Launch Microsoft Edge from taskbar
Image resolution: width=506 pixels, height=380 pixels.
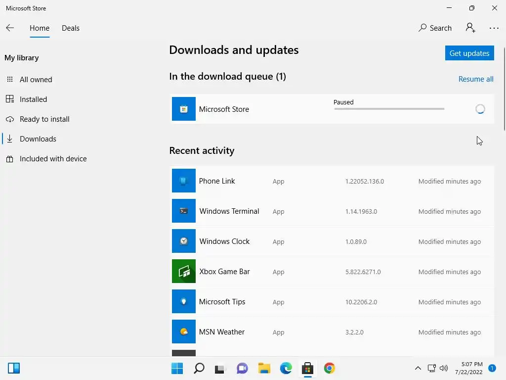click(x=286, y=368)
